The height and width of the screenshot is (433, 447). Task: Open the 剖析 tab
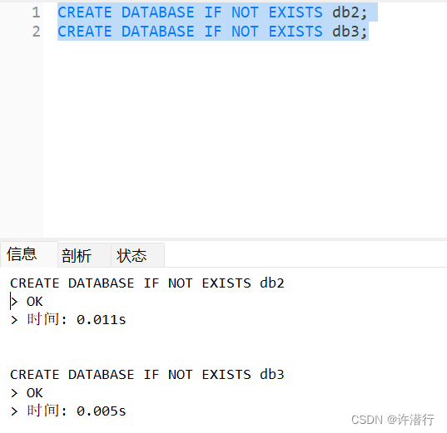pos(84,255)
